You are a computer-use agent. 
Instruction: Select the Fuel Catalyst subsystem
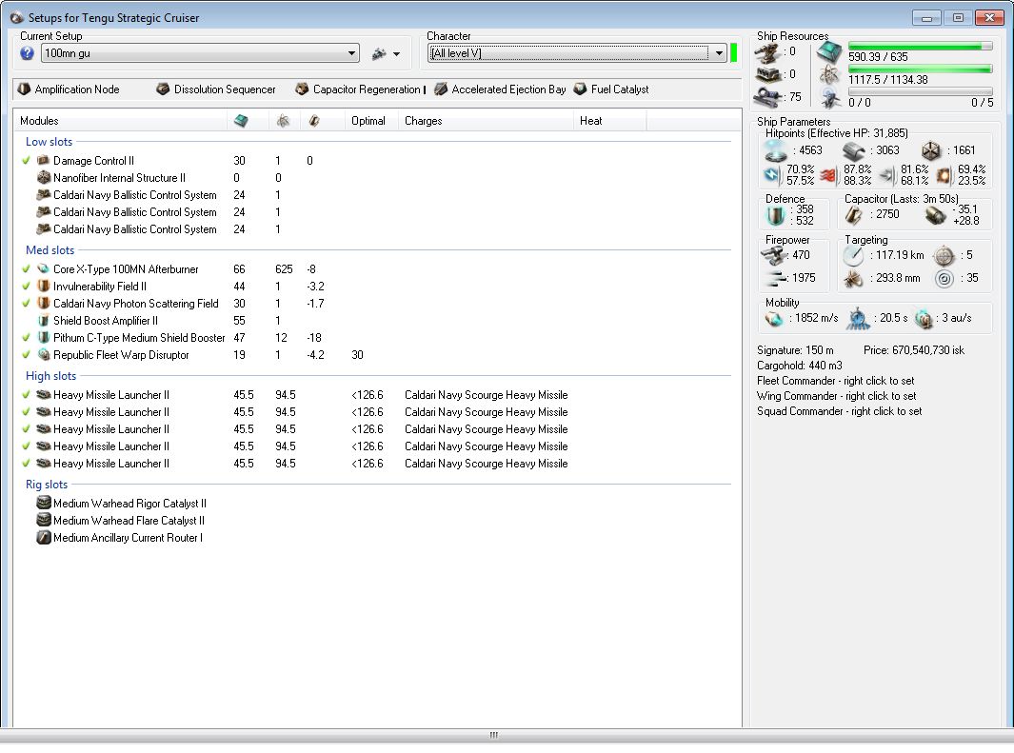pos(611,89)
